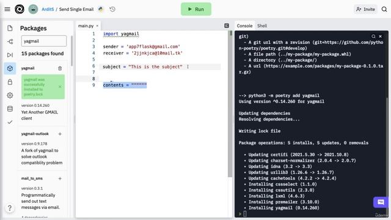Open the user avatar profile
Viewport: 391px width, 220px height.
(x=33, y=9)
